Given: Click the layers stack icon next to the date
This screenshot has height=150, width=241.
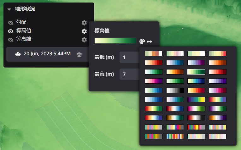Looking at the screenshot, I should [79, 54].
